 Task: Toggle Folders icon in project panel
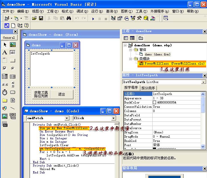(141, 38)
